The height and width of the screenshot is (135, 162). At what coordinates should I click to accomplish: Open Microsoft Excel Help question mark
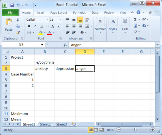click(138, 12)
